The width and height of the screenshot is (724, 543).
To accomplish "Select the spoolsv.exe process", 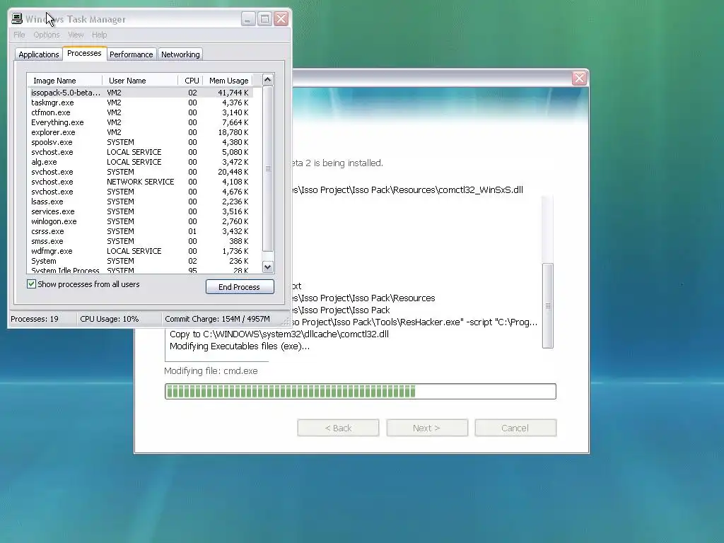I will pos(141,142).
